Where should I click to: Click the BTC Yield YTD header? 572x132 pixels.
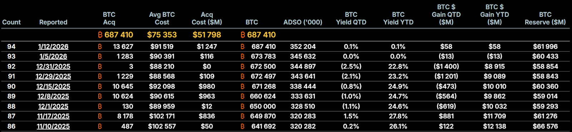tap(398, 18)
